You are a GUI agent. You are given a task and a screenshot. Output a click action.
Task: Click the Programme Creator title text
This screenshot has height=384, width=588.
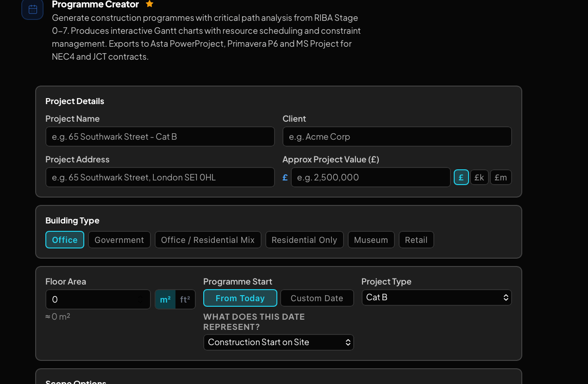(95, 4)
